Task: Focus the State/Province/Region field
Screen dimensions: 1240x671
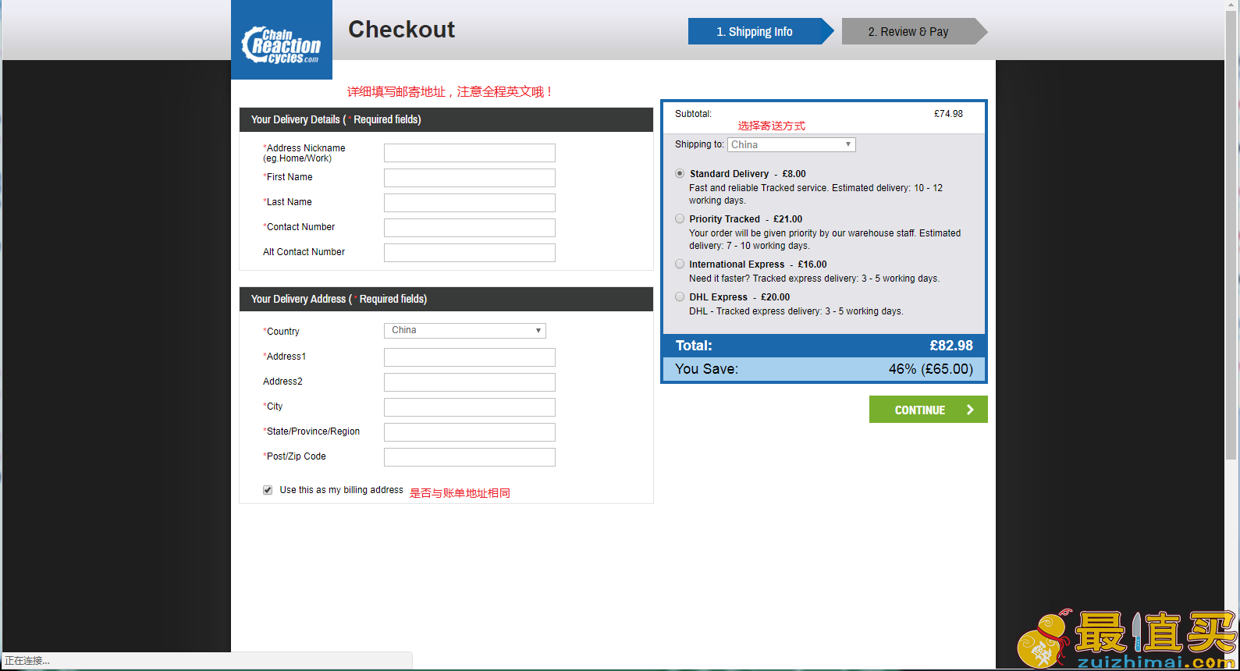Action: pos(470,432)
